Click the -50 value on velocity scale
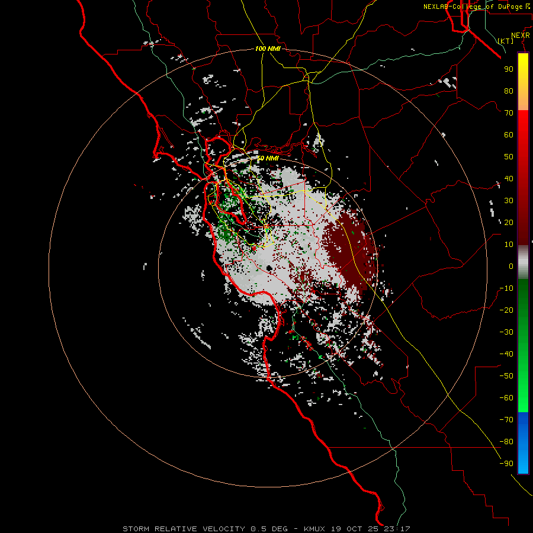 click(x=506, y=376)
